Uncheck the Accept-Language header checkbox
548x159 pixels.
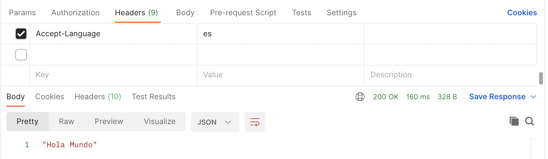click(x=21, y=34)
